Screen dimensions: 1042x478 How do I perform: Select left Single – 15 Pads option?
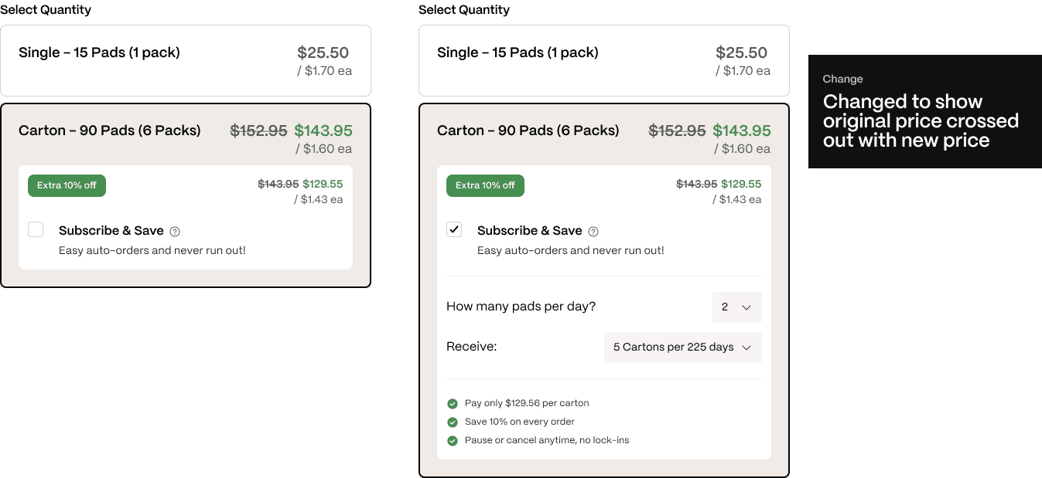coord(186,61)
